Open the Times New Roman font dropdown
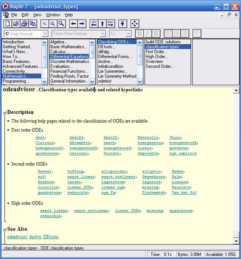The width and height of the screenshot is (241, 259). (103, 34)
